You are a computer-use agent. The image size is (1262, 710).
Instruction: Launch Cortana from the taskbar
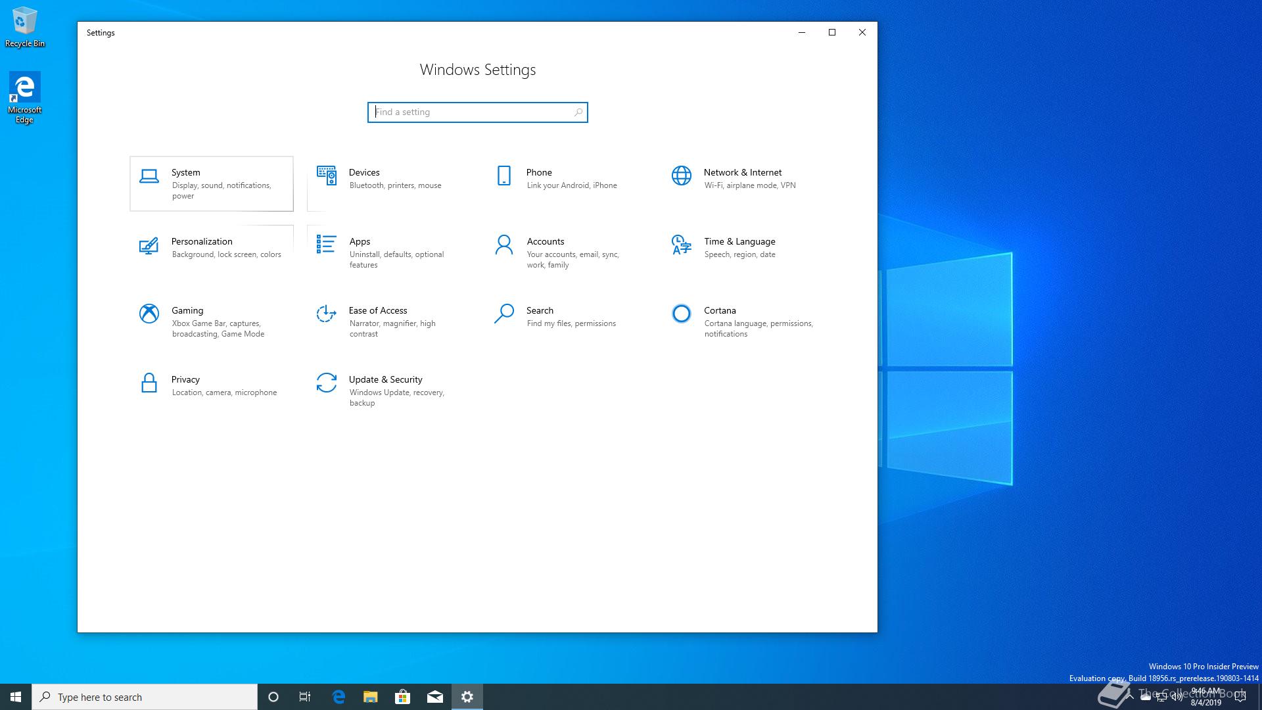(273, 697)
